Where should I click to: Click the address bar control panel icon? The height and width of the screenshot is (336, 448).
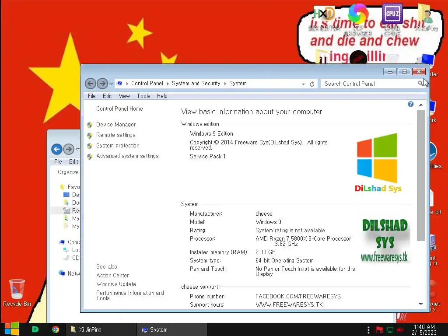tap(120, 84)
